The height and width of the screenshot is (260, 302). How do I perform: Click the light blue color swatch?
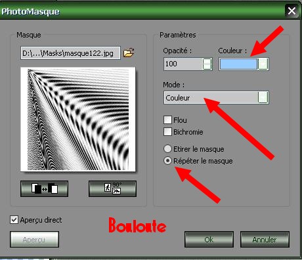coord(238,64)
